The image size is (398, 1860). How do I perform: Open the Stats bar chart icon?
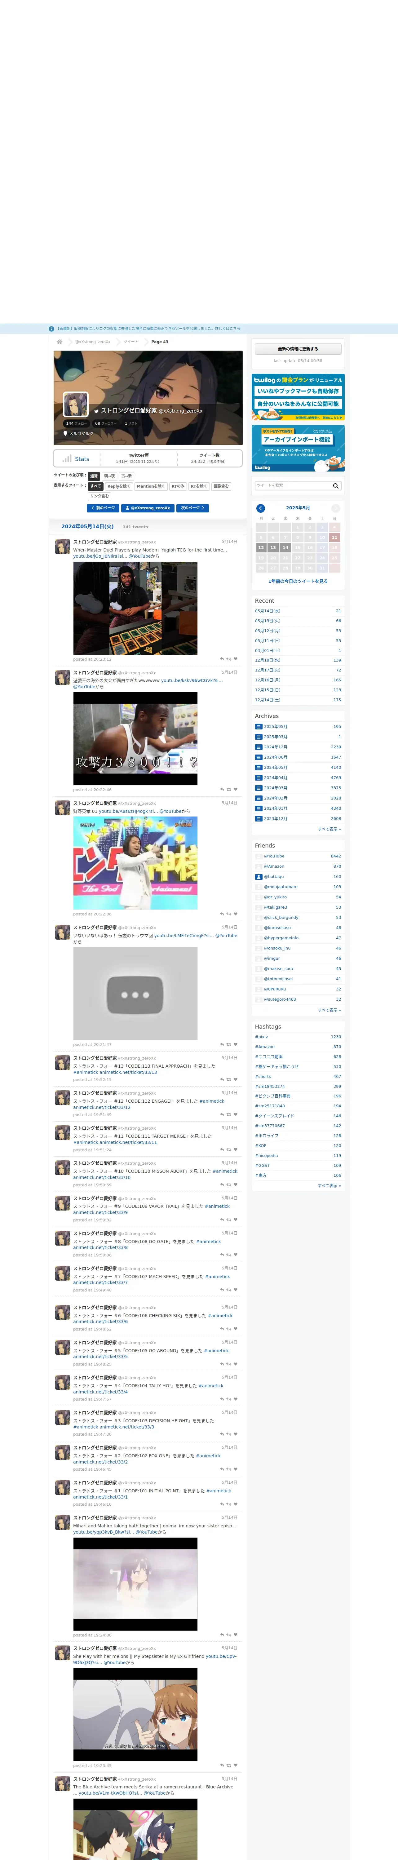tap(67, 458)
